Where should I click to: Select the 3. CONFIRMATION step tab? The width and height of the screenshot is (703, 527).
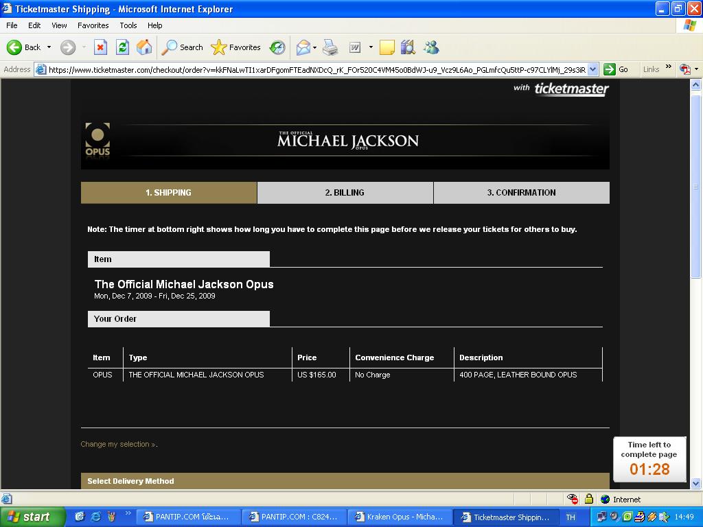522,193
